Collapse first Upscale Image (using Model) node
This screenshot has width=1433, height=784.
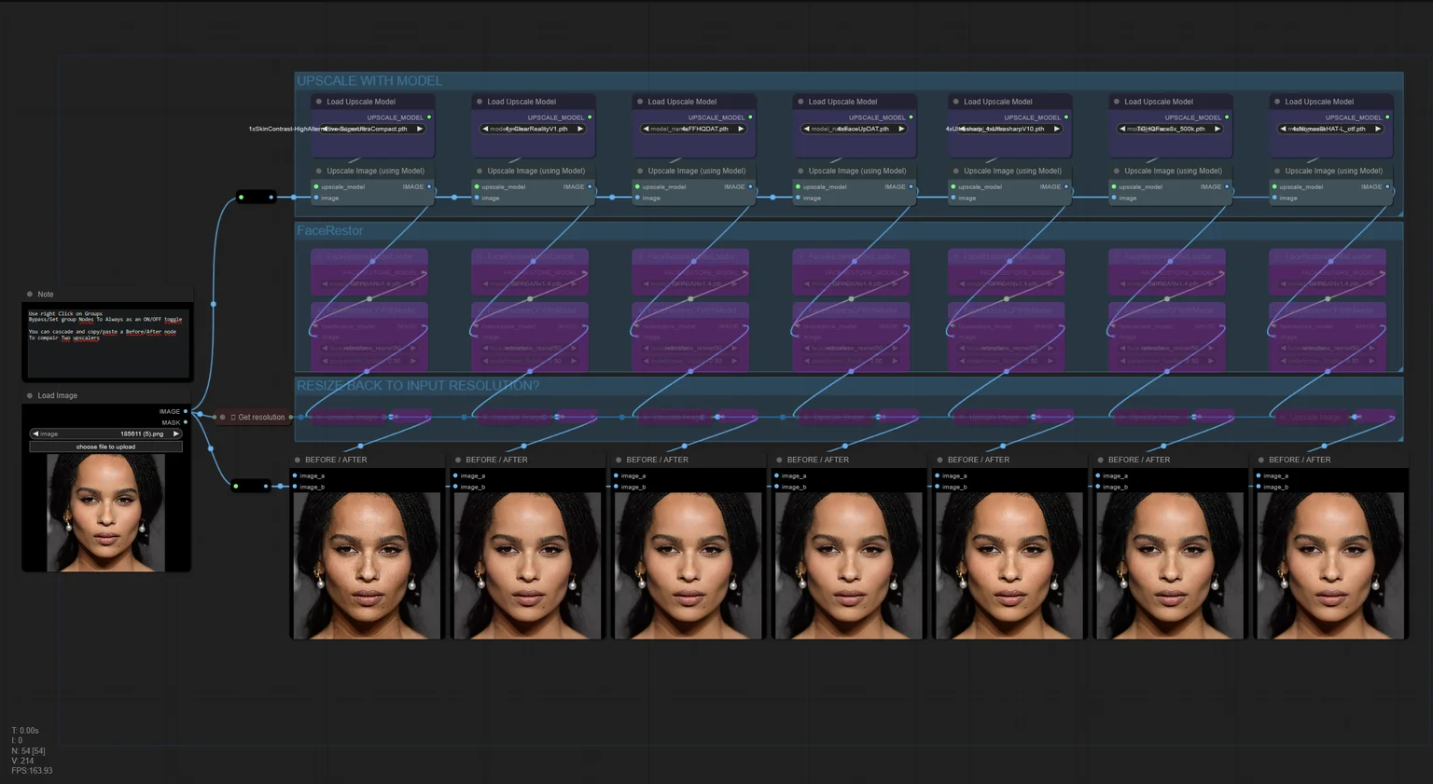pyautogui.click(x=319, y=171)
